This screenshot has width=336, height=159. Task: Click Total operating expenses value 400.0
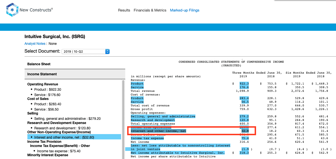244,124
